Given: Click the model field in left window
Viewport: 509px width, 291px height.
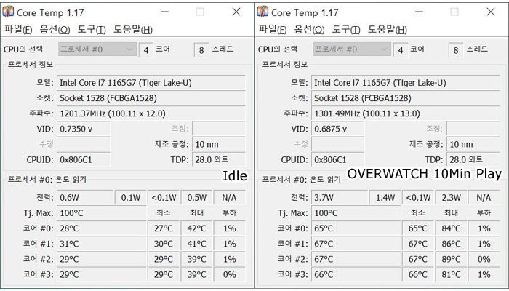Looking at the screenshot, I should click(151, 83).
